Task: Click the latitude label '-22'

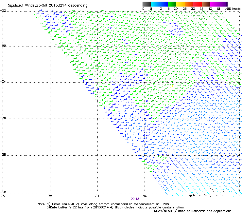Action: point(3,46)
